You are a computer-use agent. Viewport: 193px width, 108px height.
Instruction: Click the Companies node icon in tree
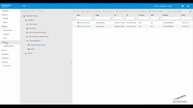pyautogui.click(x=26, y=20)
